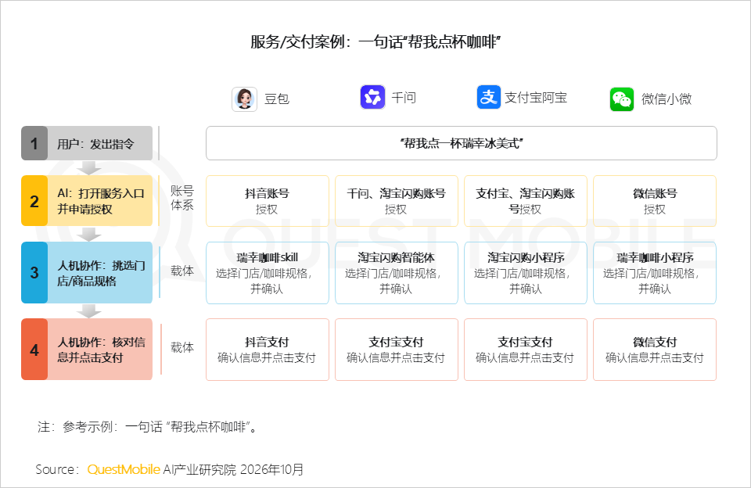Click the 支付宝阿宝 column label

(536, 98)
